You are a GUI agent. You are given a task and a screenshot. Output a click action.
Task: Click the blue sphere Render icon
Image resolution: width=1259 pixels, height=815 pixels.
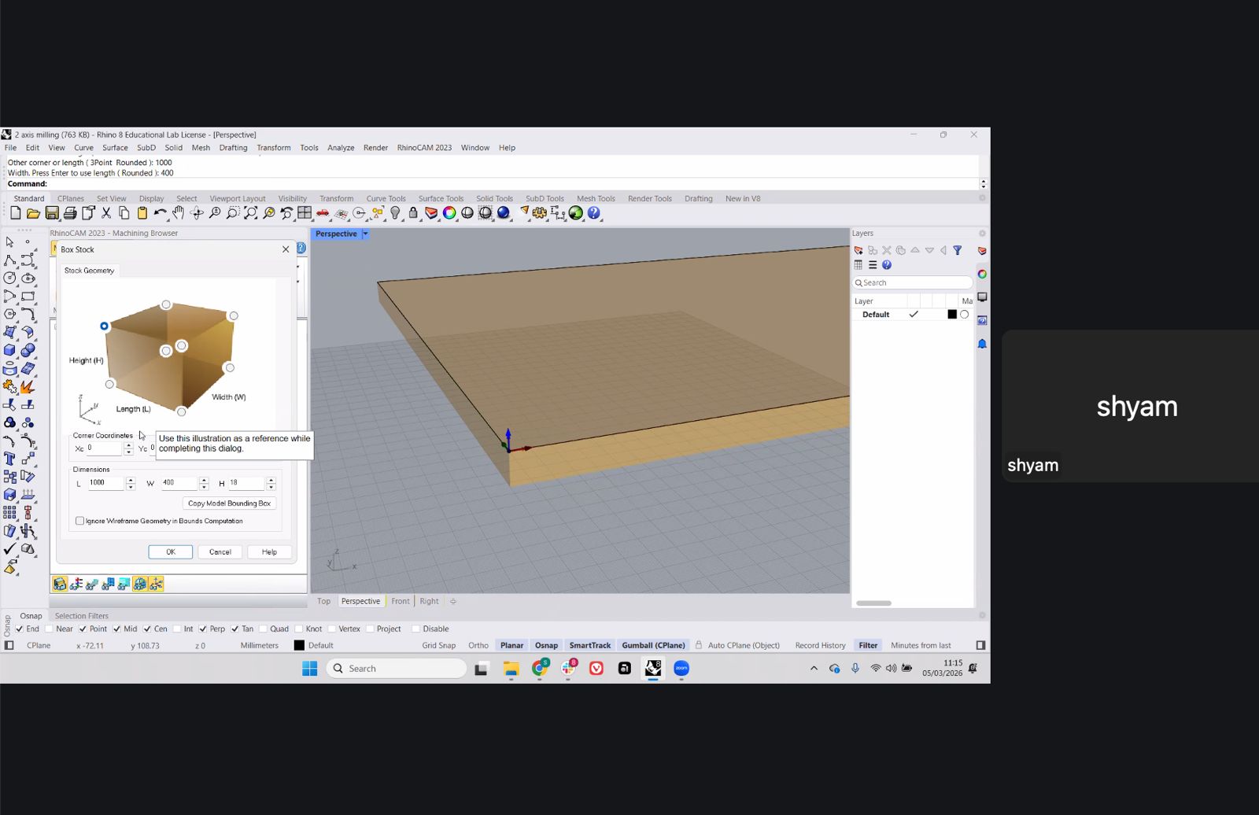pos(504,213)
